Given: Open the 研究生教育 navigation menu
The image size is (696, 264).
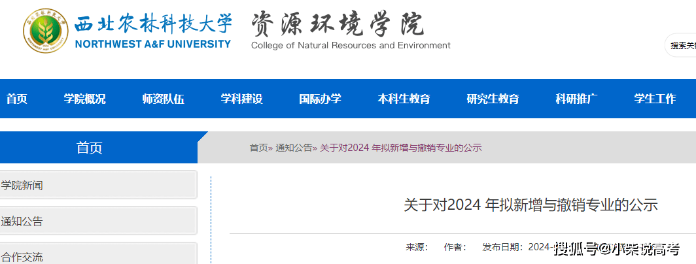Looking at the screenshot, I should (x=493, y=99).
